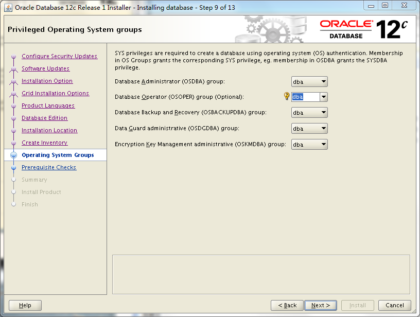Expand the OSOPER group dropdown arrow

[x=324, y=97]
